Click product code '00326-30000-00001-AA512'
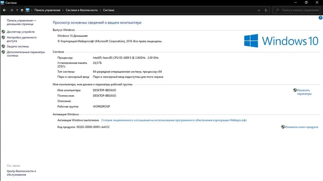The width and height of the screenshot is (323, 181). (x=93, y=127)
